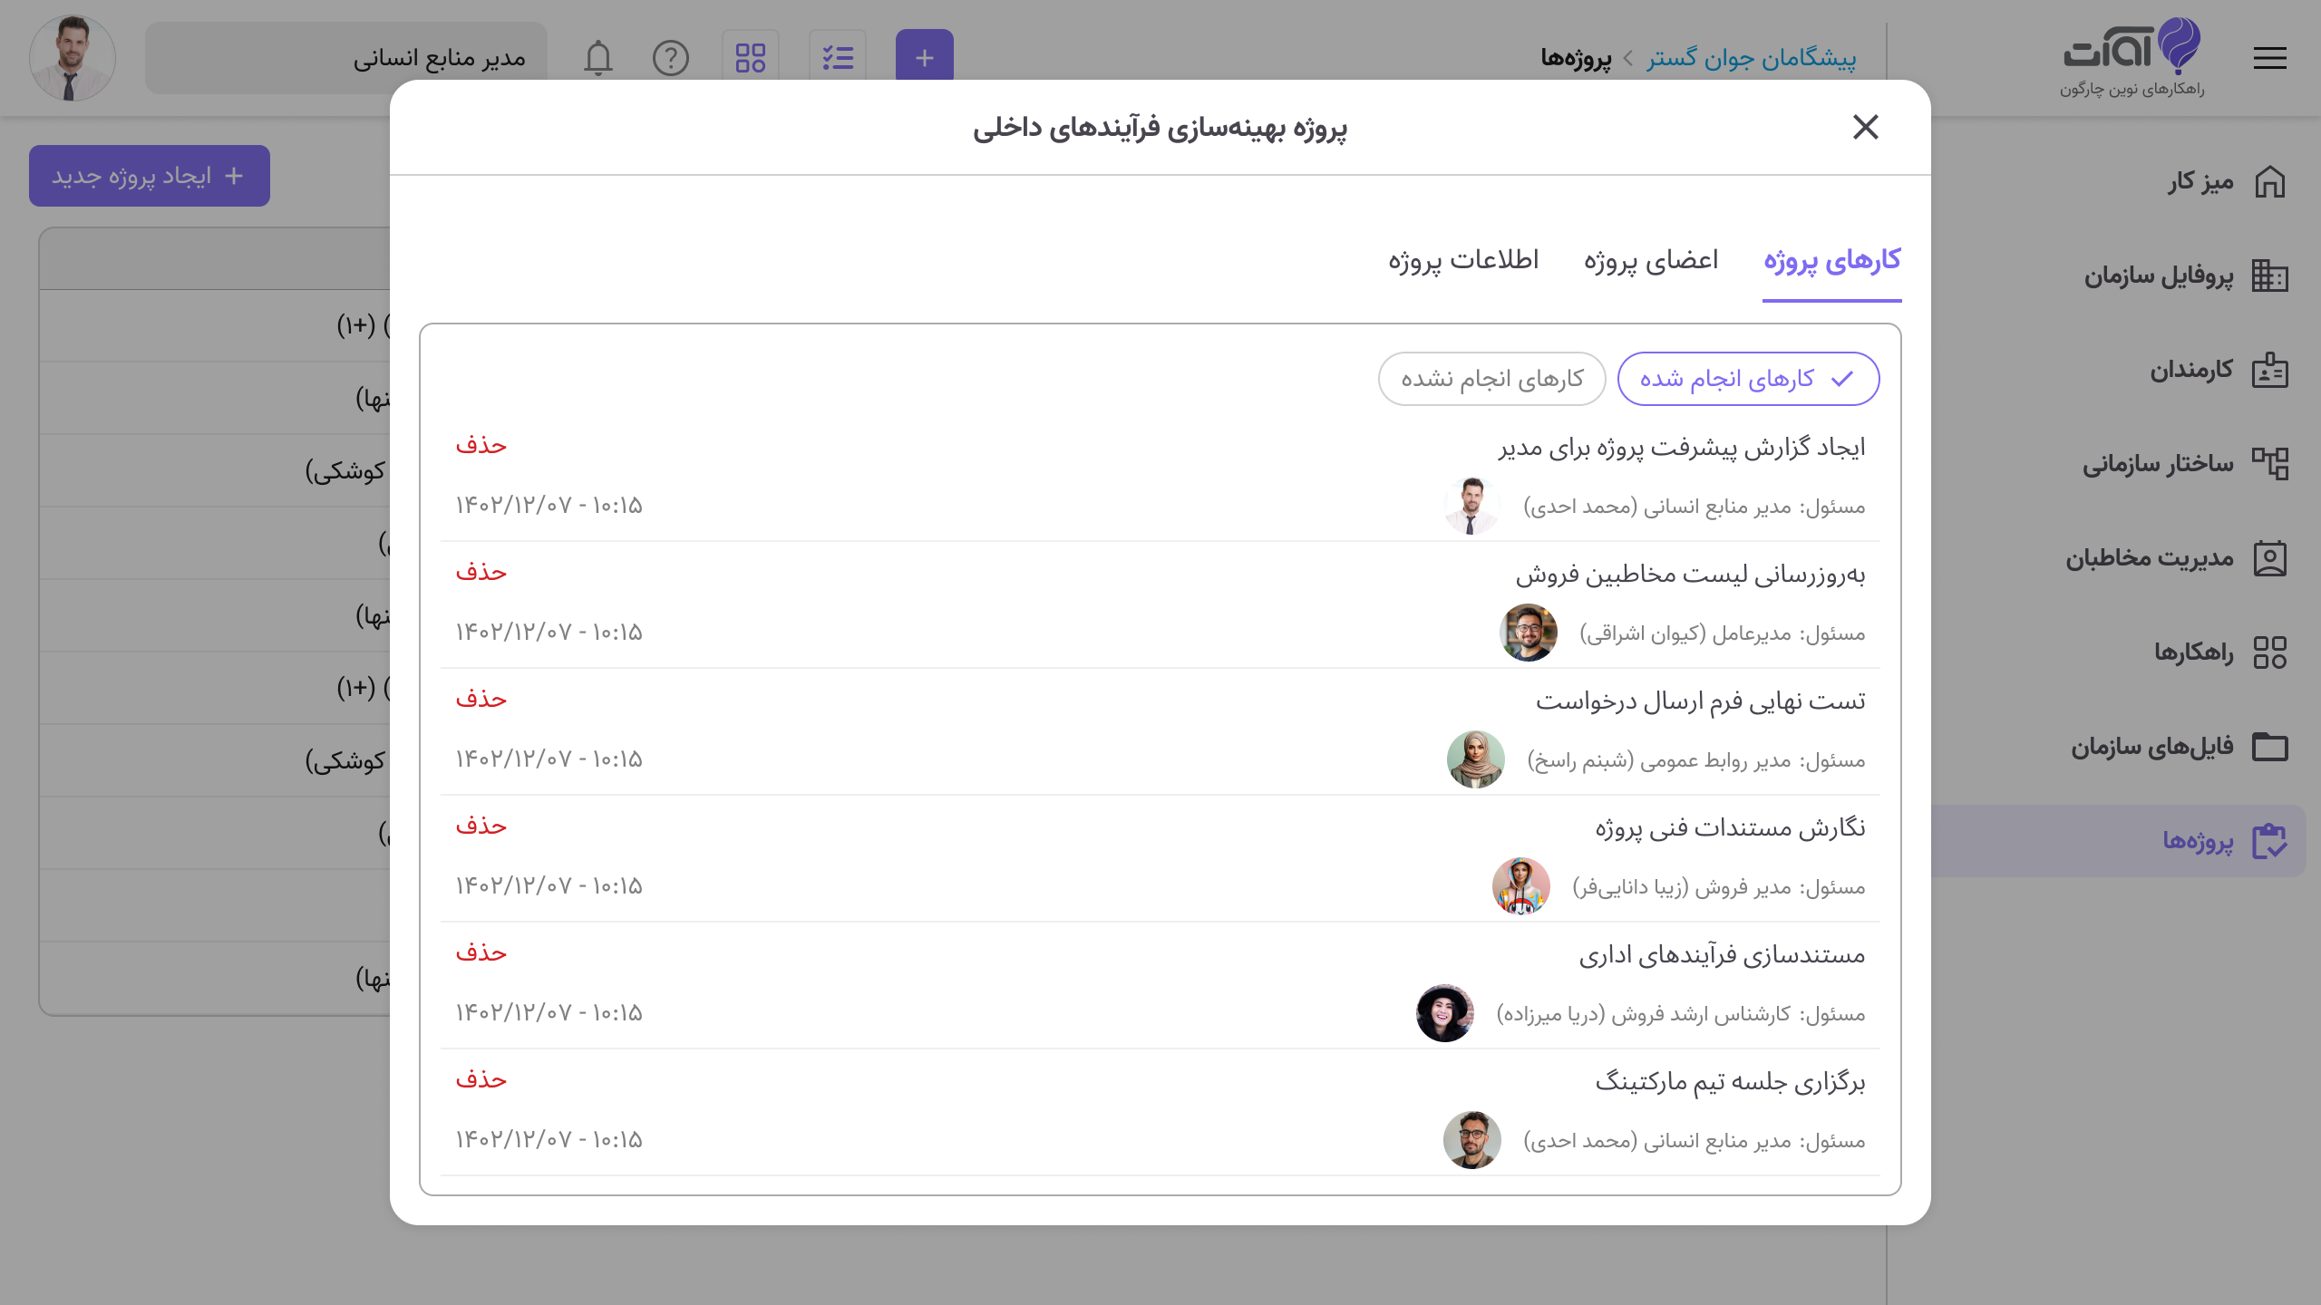The width and height of the screenshot is (2321, 1305).
Task: Click avatar of کیوان اشراقی
Action: click(x=1529, y=633)
